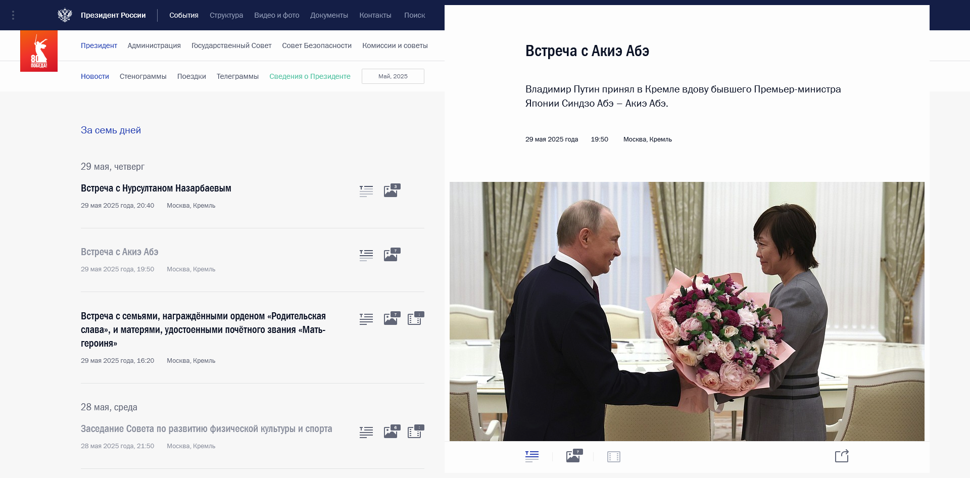The width and height of the screenshot is (970, 478).
Task: Open the События menu
Action: 184,15
